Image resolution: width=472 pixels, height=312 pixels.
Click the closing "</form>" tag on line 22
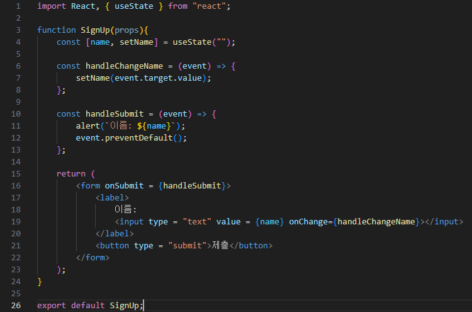93,258
